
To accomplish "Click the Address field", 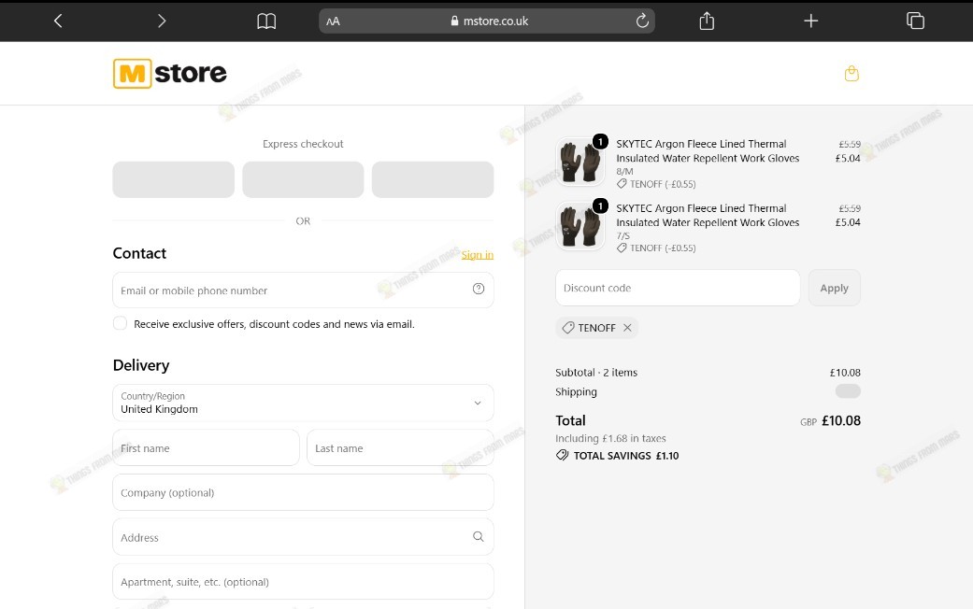I will [x=303, y=537].
